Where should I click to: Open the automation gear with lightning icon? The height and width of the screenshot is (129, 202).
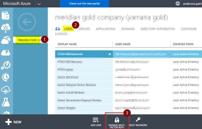pyautogui.click(x=6, y=65)
